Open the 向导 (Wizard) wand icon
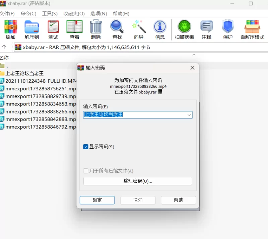 139,27
